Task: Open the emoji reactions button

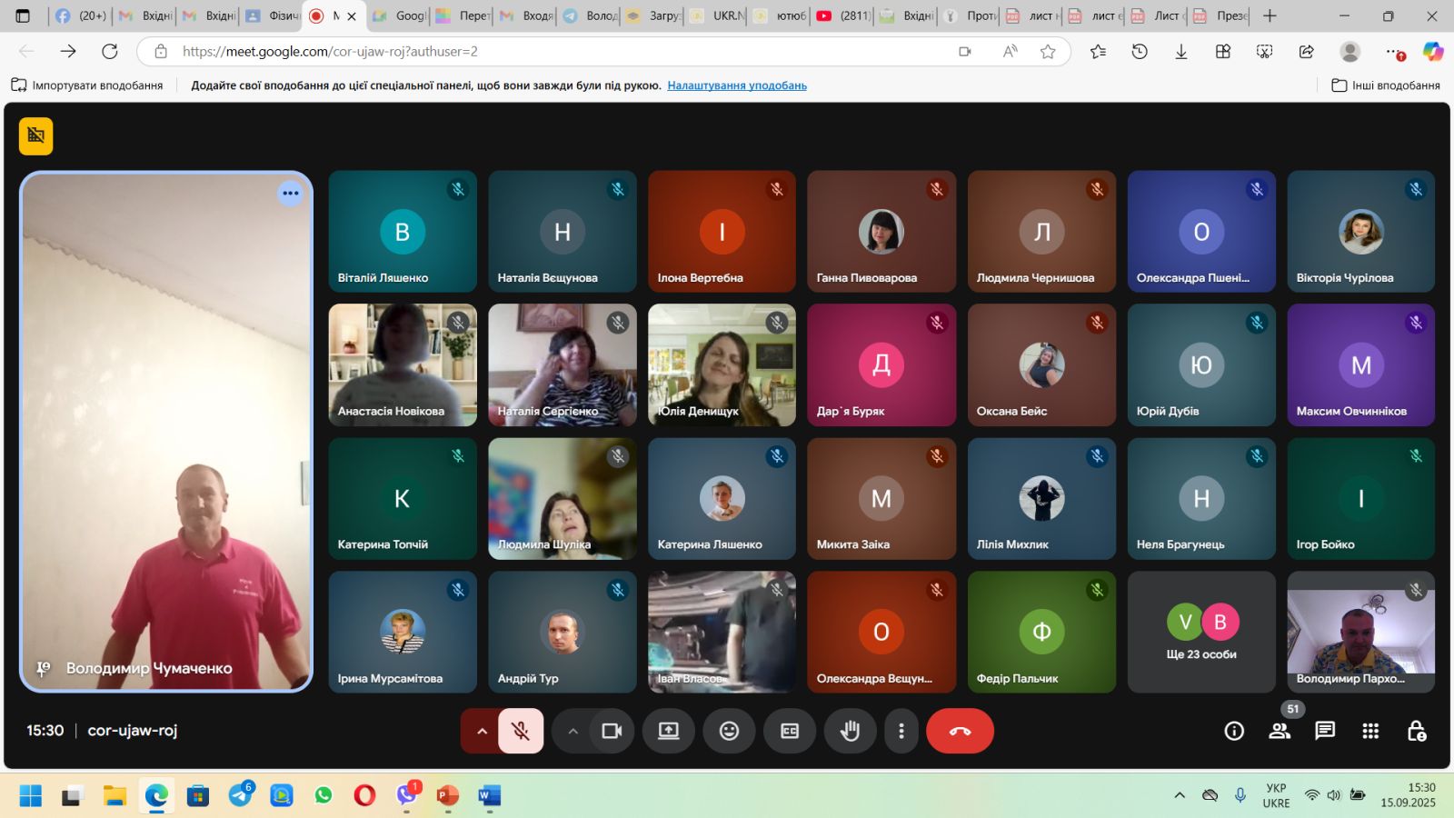Action: tap(729, 731)
